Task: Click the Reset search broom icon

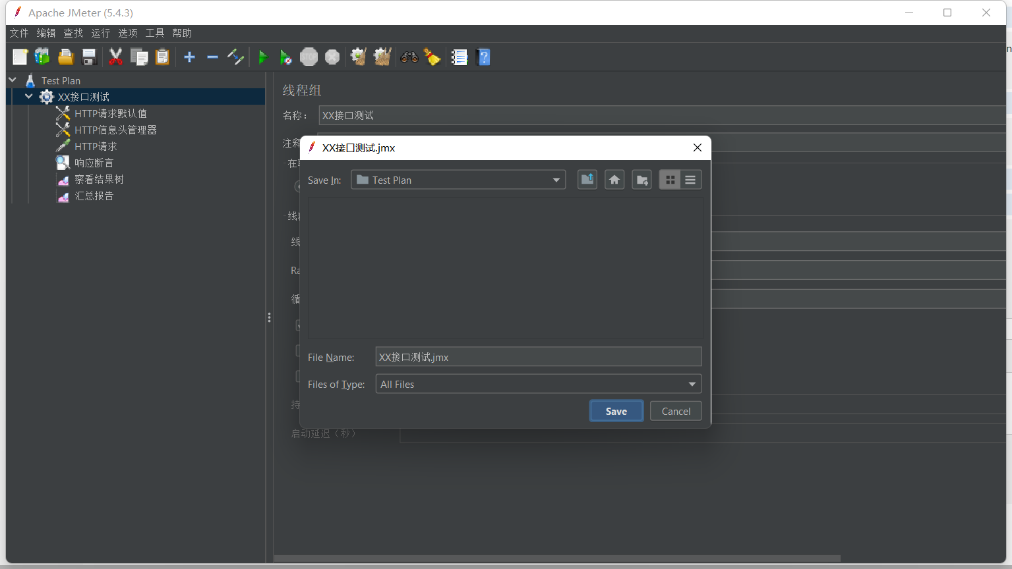Action: coord(432,57)
